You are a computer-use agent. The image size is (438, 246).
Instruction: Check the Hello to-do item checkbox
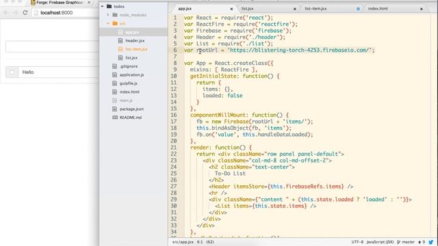coord(12,72)
